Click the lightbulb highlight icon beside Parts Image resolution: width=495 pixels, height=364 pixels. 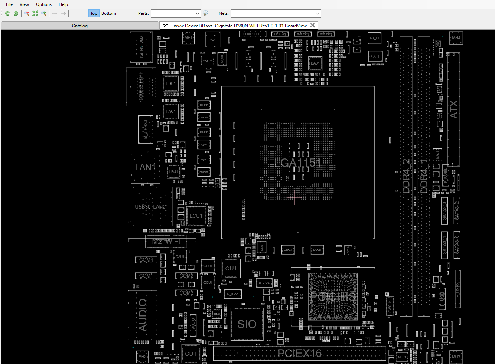pos(205,13)
